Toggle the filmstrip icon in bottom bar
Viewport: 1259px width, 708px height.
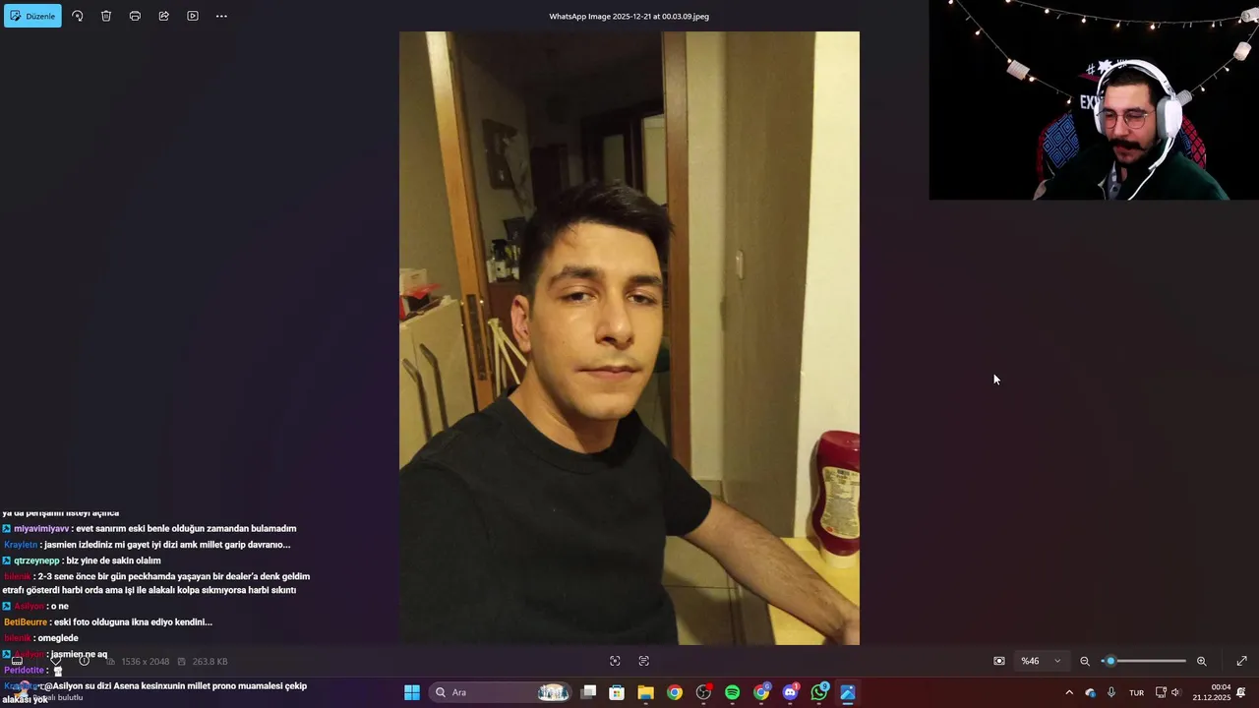tap(17, 661)
